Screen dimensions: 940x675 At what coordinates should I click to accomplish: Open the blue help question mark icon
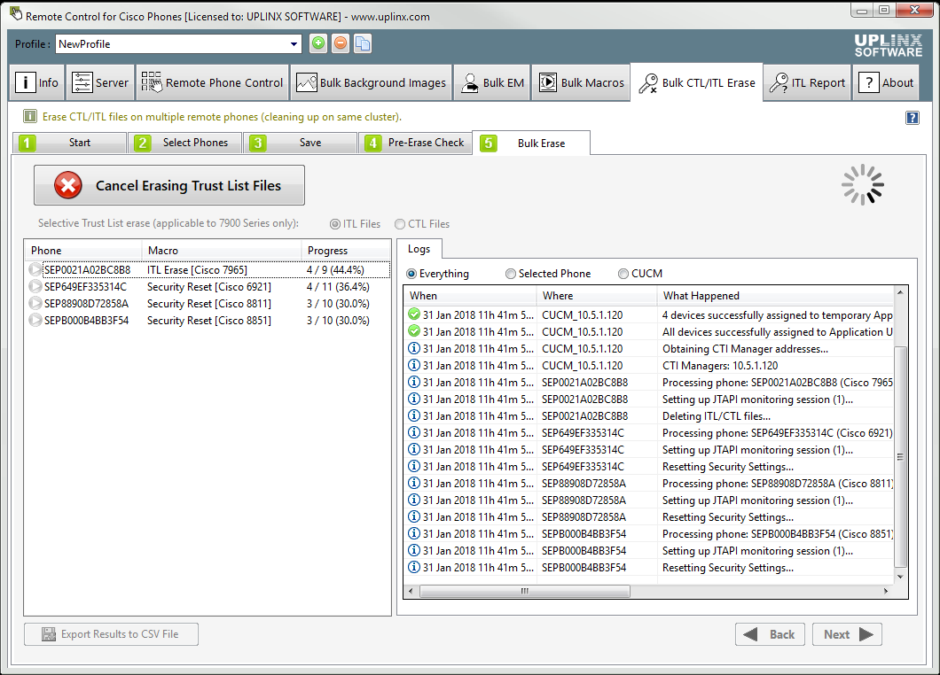912,118
